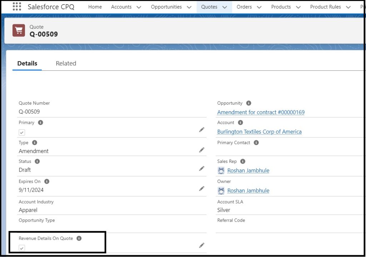Expand the Quotes nav dropdown chevron
The image size is (366, 257).
point(224,7)
